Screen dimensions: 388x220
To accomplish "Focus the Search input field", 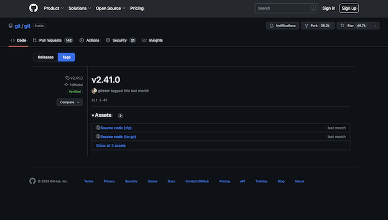I will click(x=286, y=8).
